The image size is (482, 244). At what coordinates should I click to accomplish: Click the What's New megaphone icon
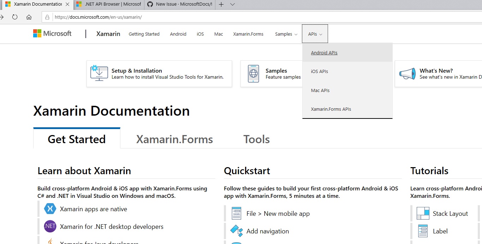[407, 73]
